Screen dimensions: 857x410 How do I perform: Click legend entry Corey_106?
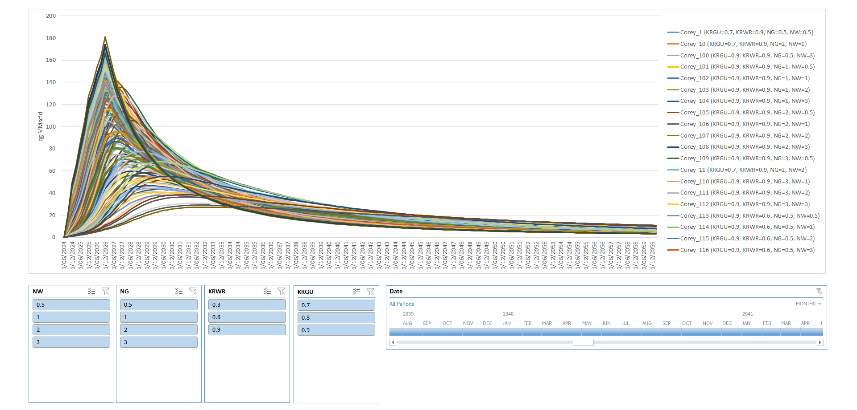pyautogui.click(x=738, y=124)
